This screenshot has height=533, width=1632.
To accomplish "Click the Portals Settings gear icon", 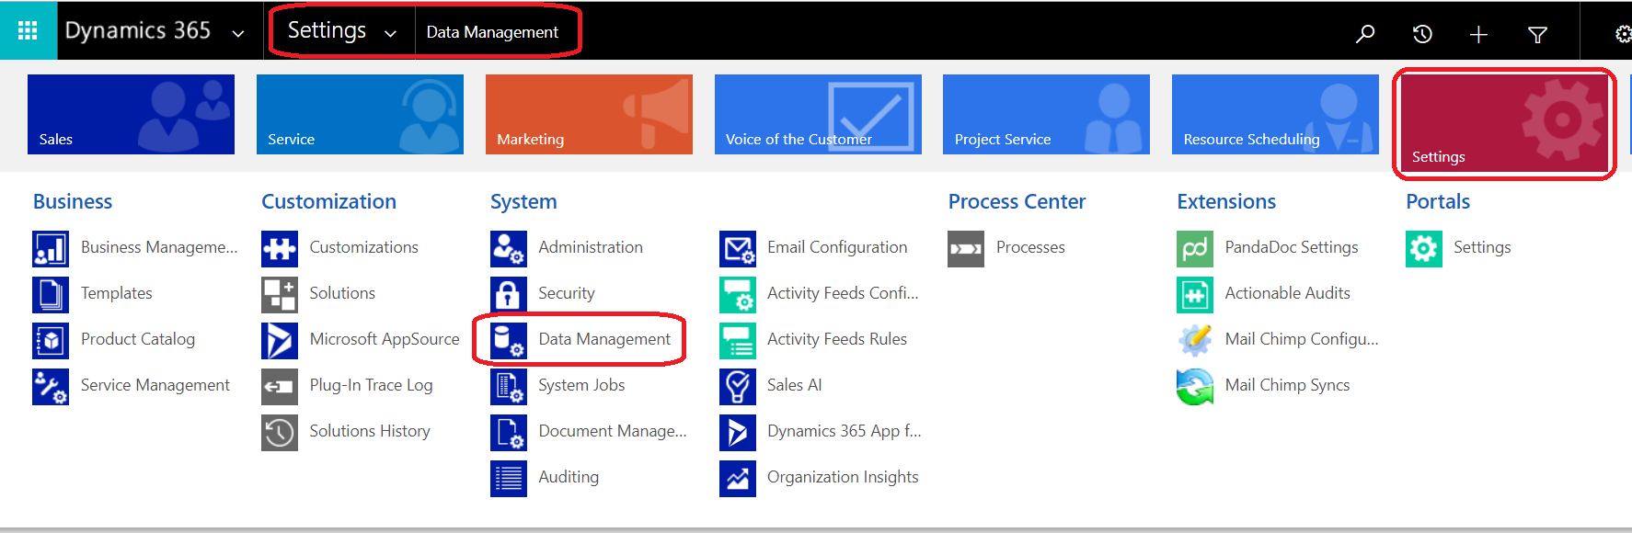I will pos(1424,249).
